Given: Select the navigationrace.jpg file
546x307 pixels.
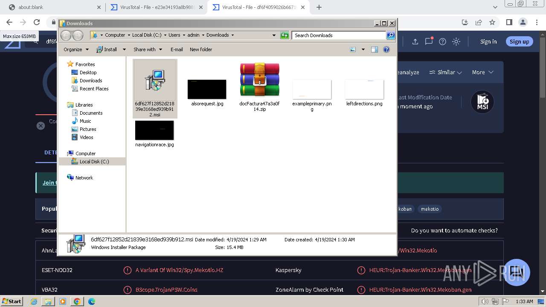Looking at the screenshot, I should [154, 134].
